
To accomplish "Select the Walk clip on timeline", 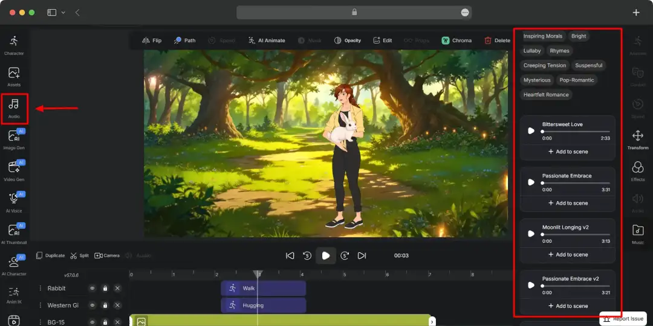I will coord(263,288).
